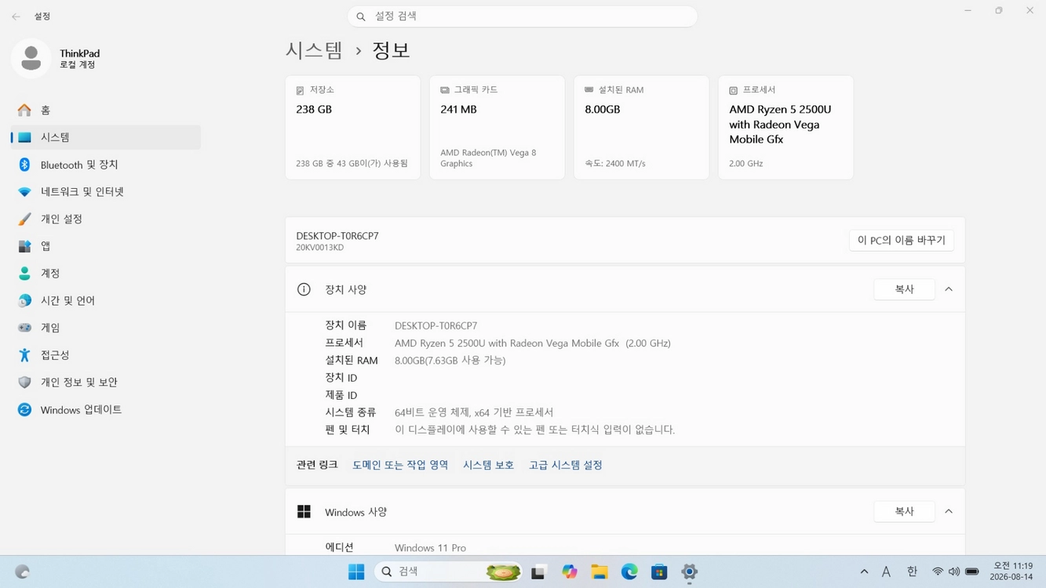Screen dimensions: 1046x588
Task: Open 게임 settings
Action: pos(106,328)
